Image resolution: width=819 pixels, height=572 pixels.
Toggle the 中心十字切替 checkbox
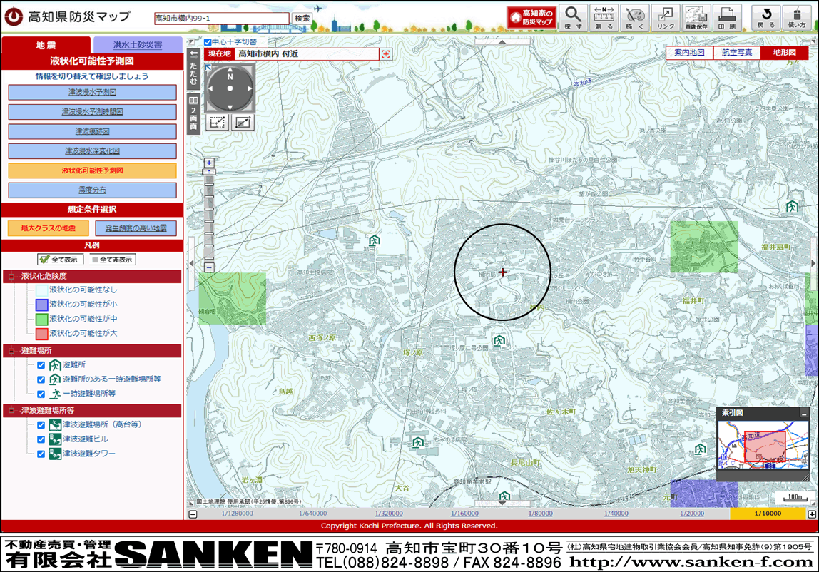[x=208, y=42]
